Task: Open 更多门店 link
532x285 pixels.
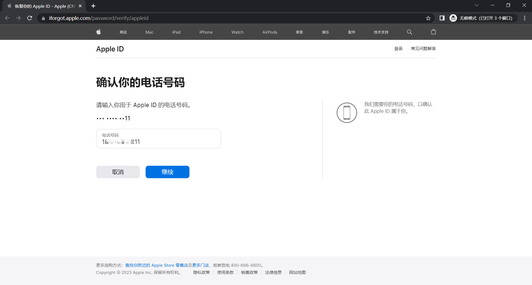Action: tap(201, 265)
